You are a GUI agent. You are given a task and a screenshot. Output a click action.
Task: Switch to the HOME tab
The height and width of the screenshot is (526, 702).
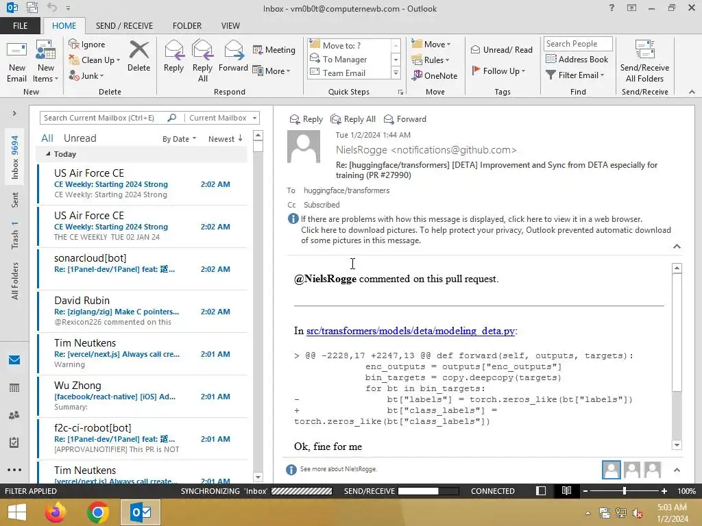[x=64, y=26]
